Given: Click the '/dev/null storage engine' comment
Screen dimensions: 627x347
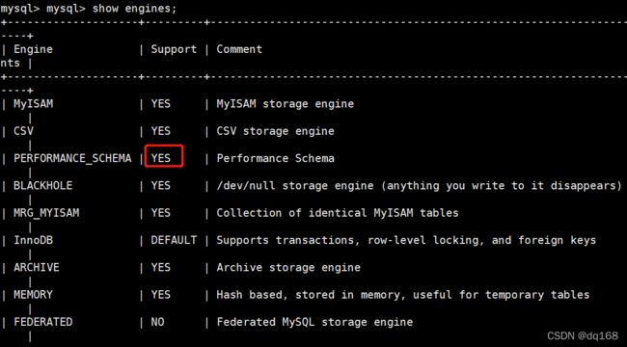Looking at the screenshot, I should pyautogui.click(x=295, y=185).
